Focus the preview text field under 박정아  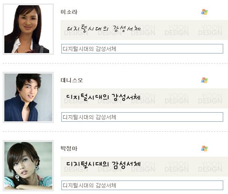coord(142,185)
